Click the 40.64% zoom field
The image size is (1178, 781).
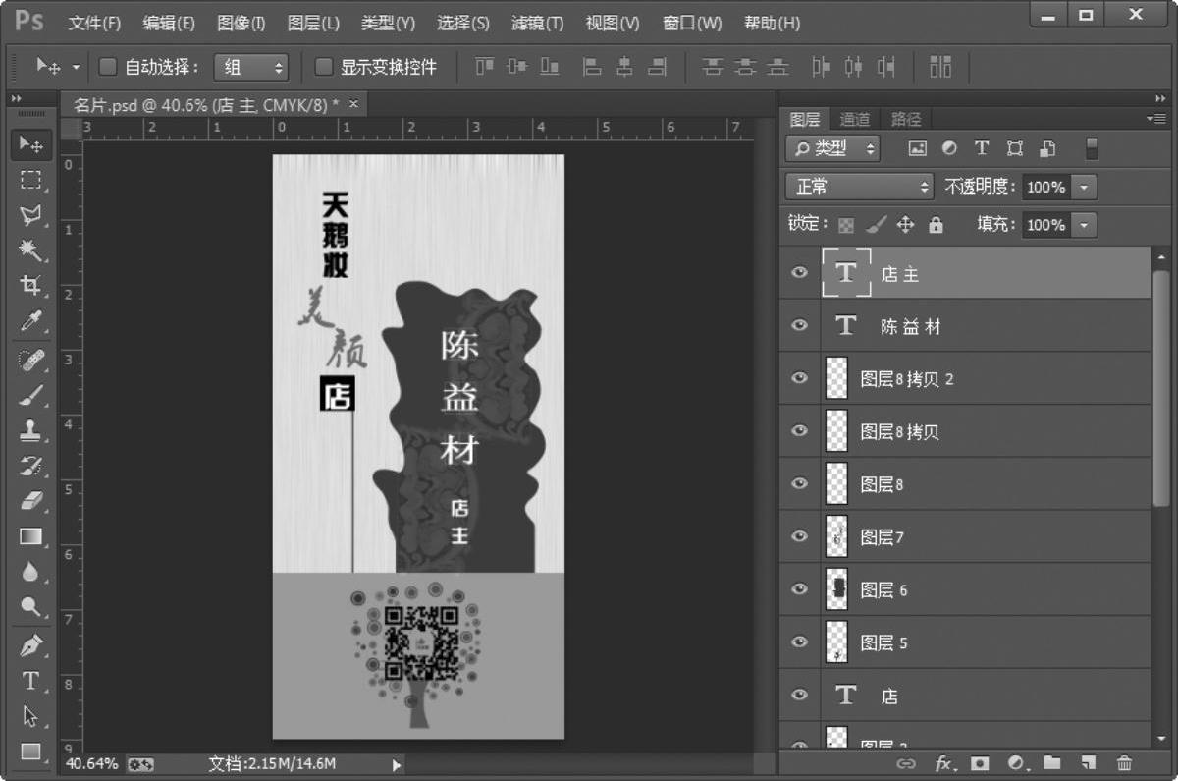pos(91,763)
